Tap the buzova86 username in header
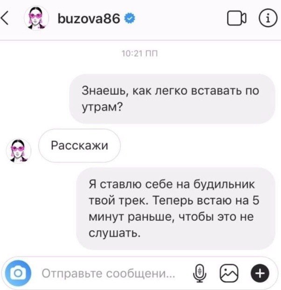281x290 pixels. (x=89, y=19)
